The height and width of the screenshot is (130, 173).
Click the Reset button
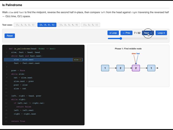[x=10, y=36]
